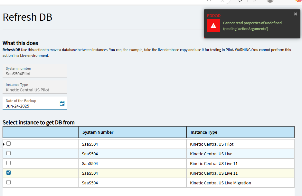Open the backup date calendar picker icon
Image resolution: width=302 pixels, height=196 pixels.
tap(61, 103)
